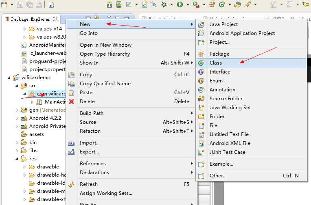Choose Copy Qualified Name

coord(131,84)
